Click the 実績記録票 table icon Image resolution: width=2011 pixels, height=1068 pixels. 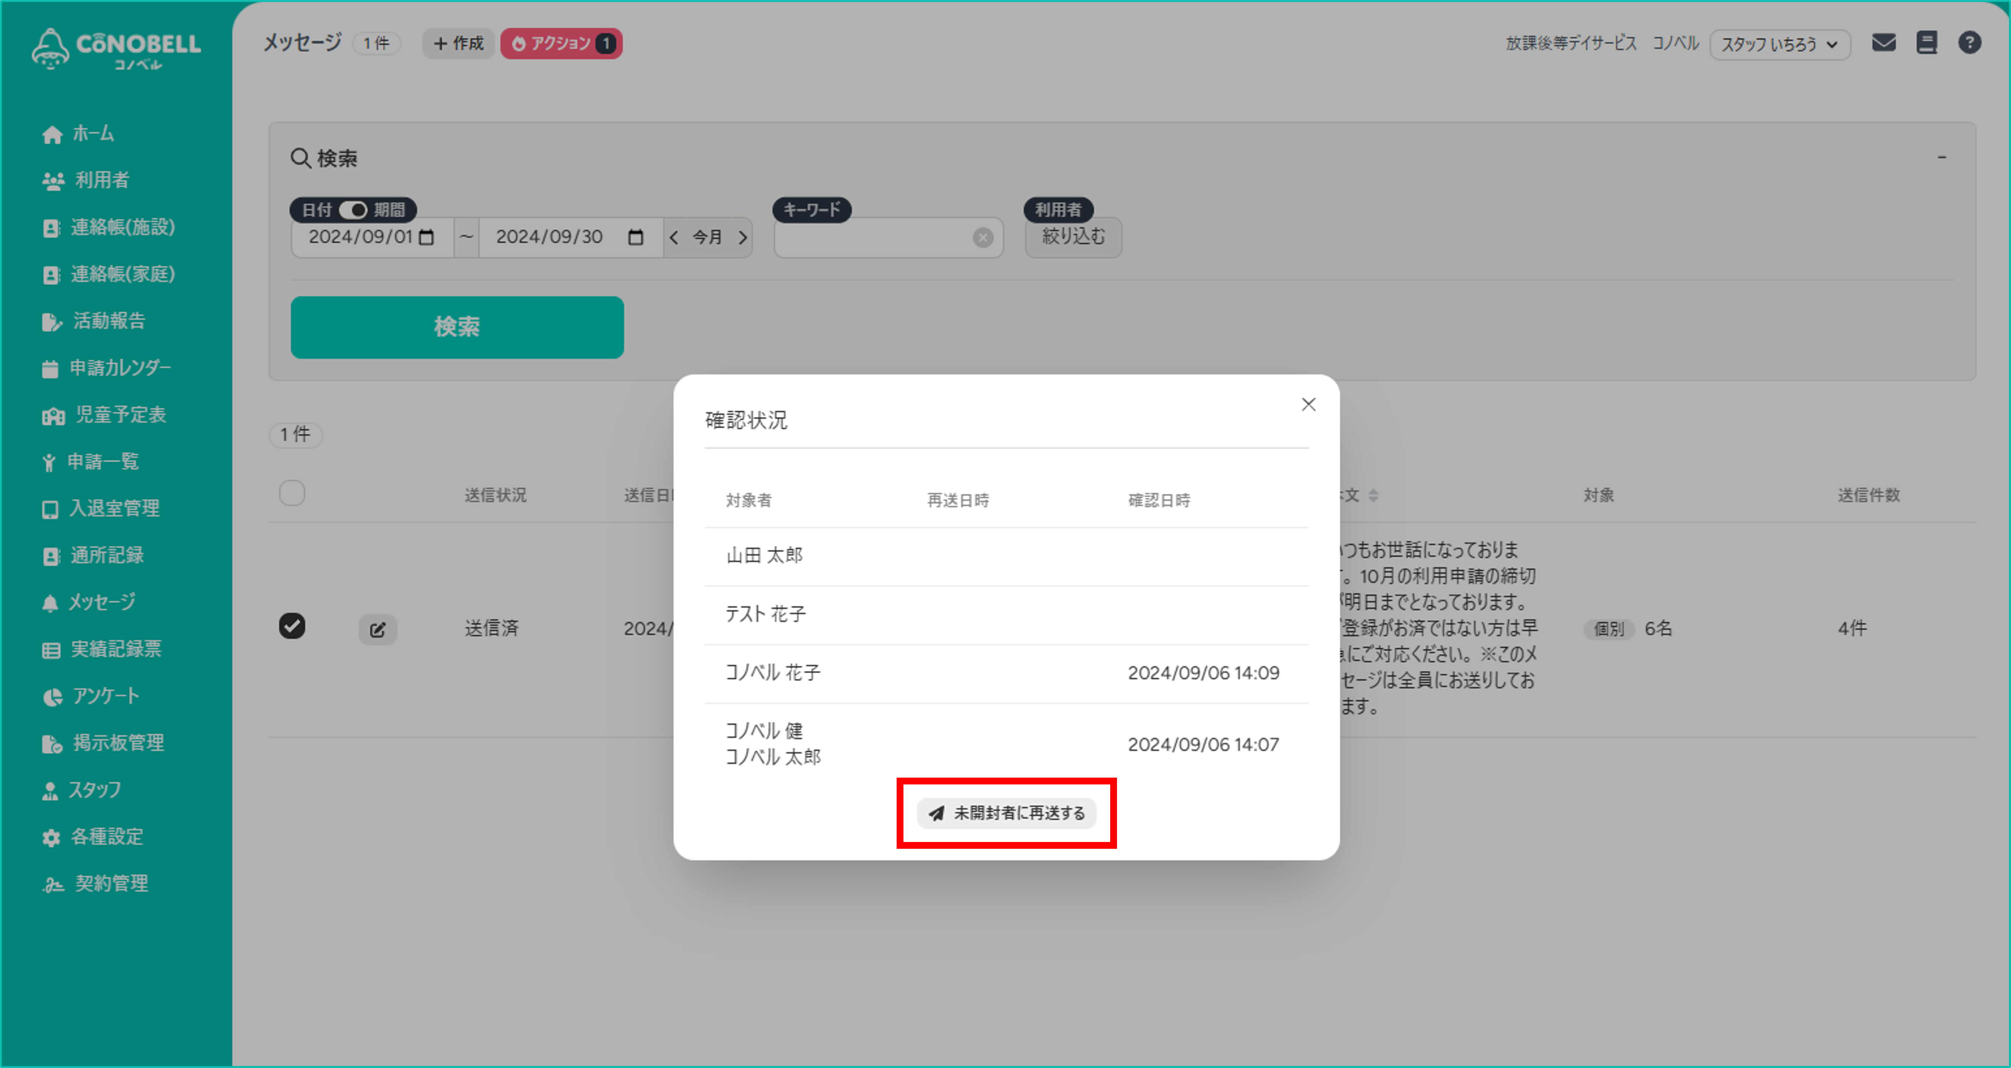click(x=51, y=650)
